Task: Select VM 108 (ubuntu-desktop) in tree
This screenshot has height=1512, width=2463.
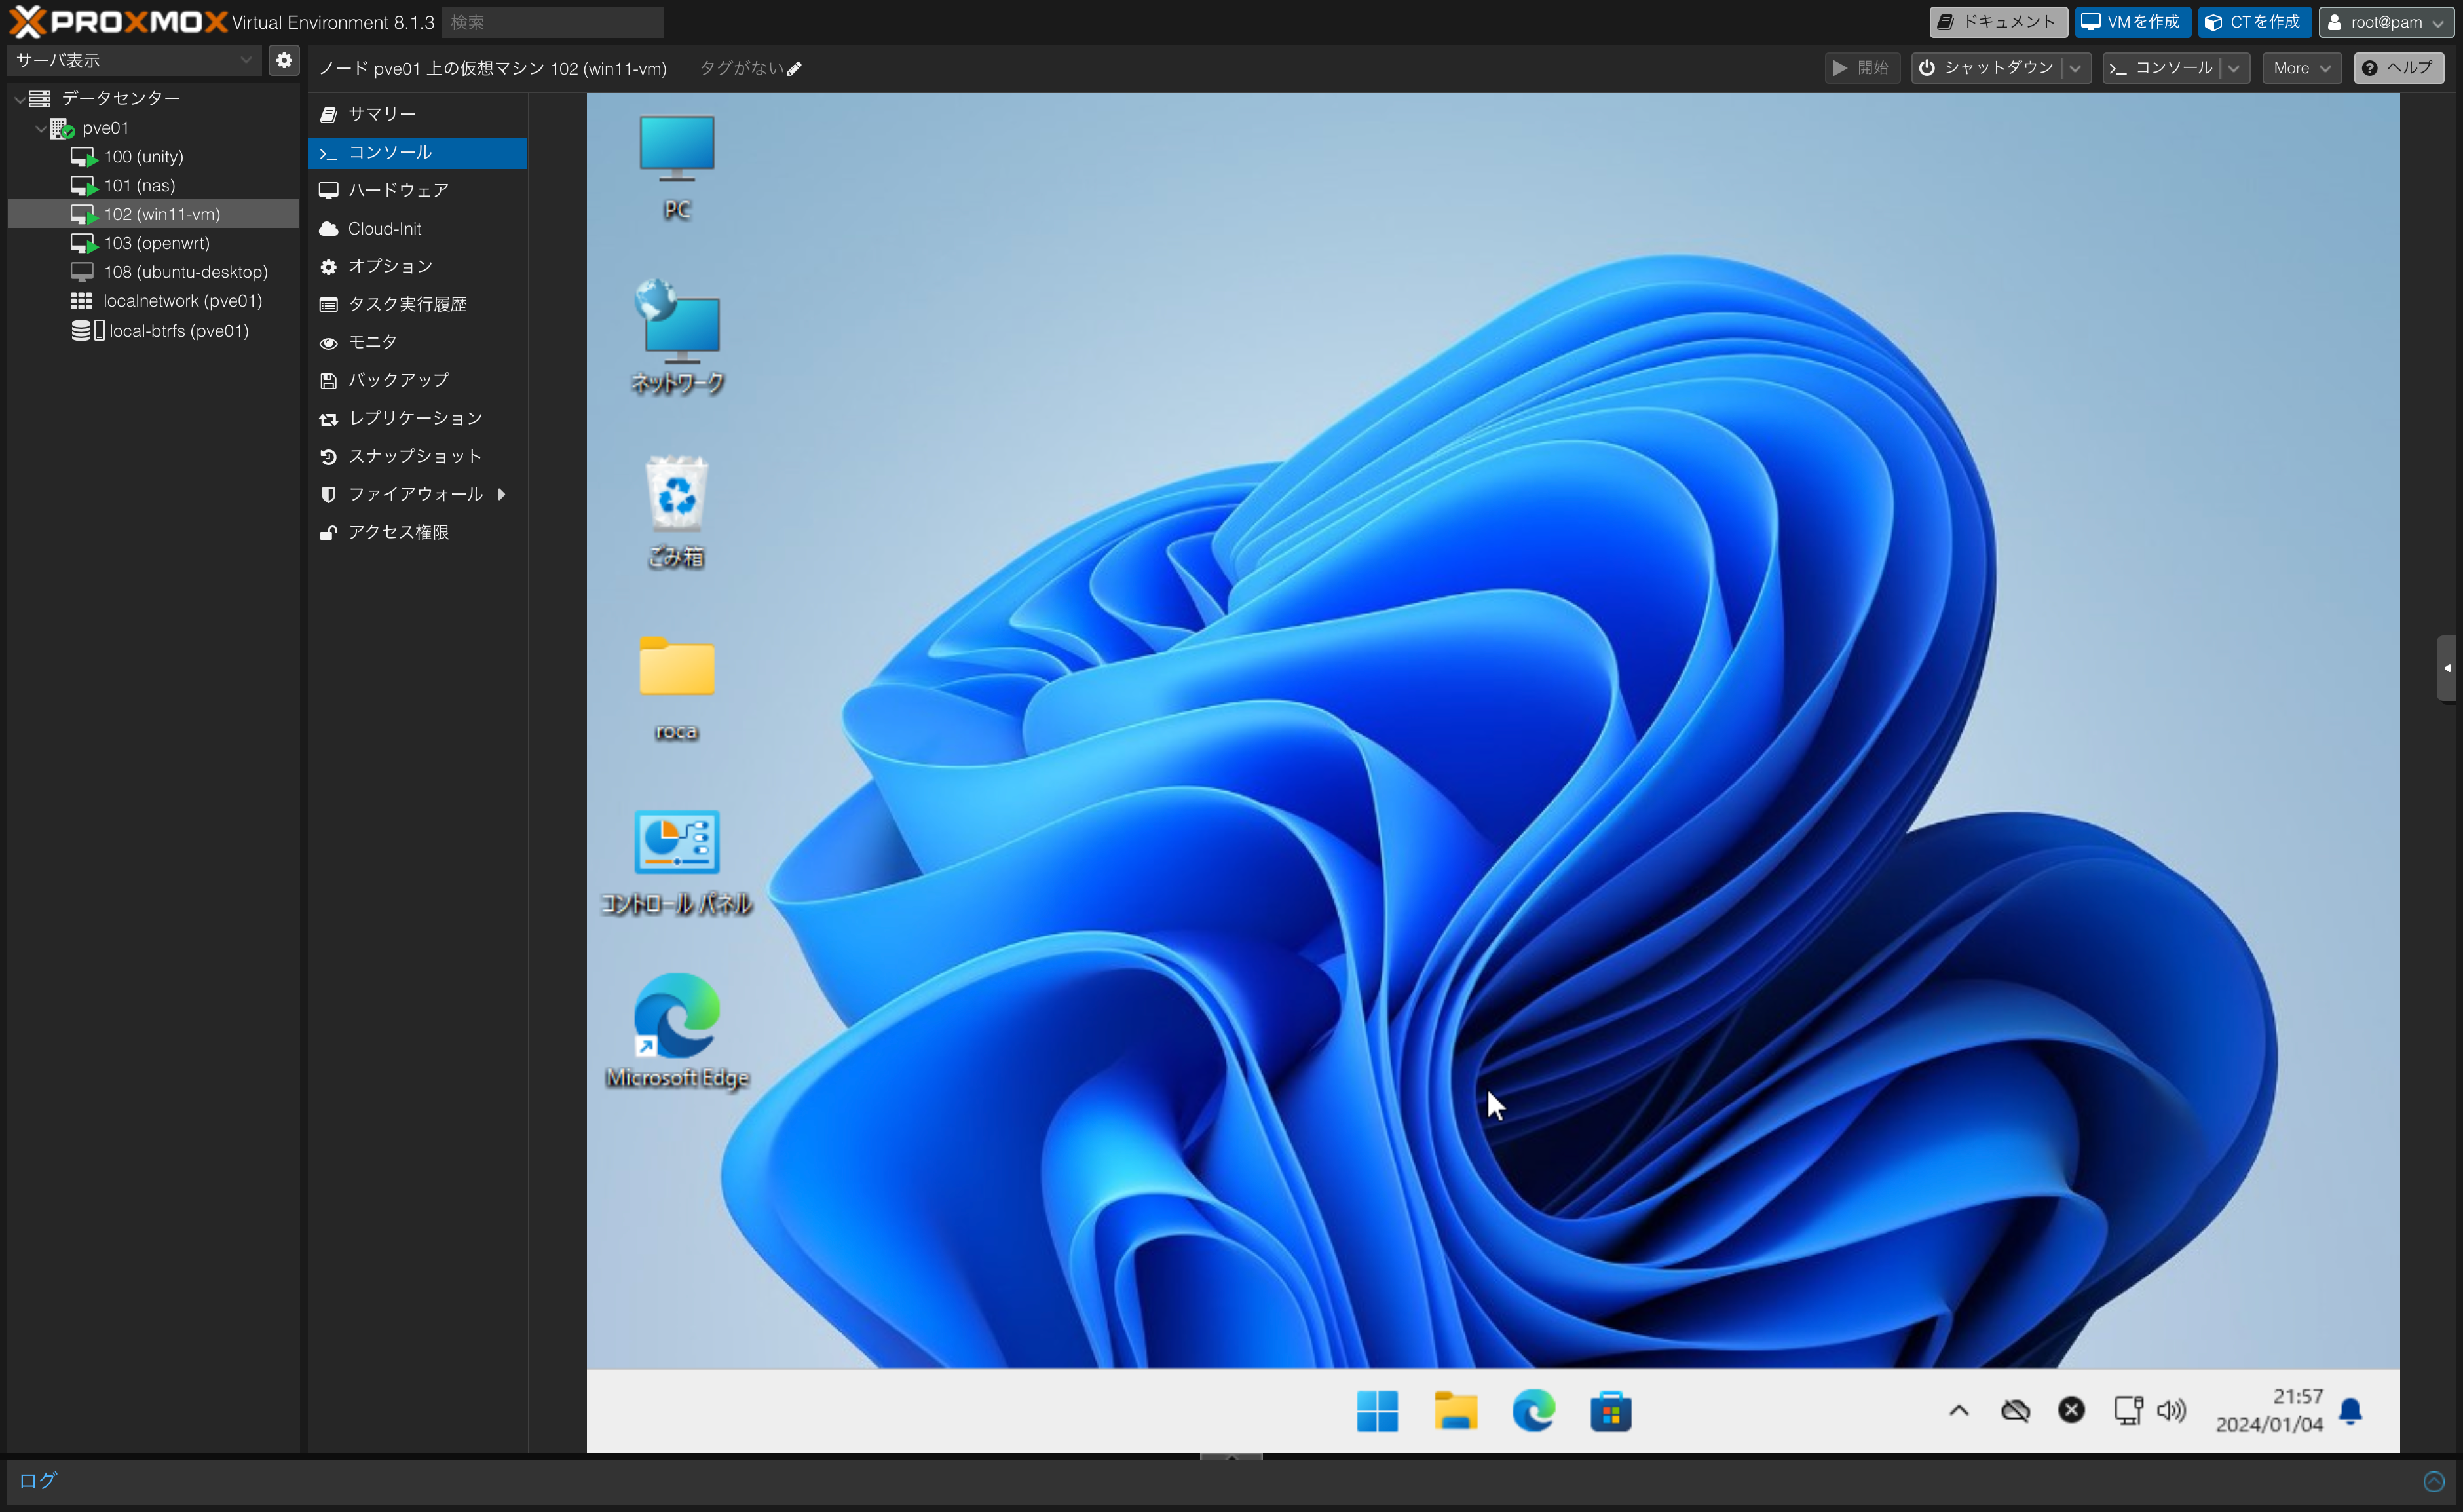Action: click(x=153, y=272)
